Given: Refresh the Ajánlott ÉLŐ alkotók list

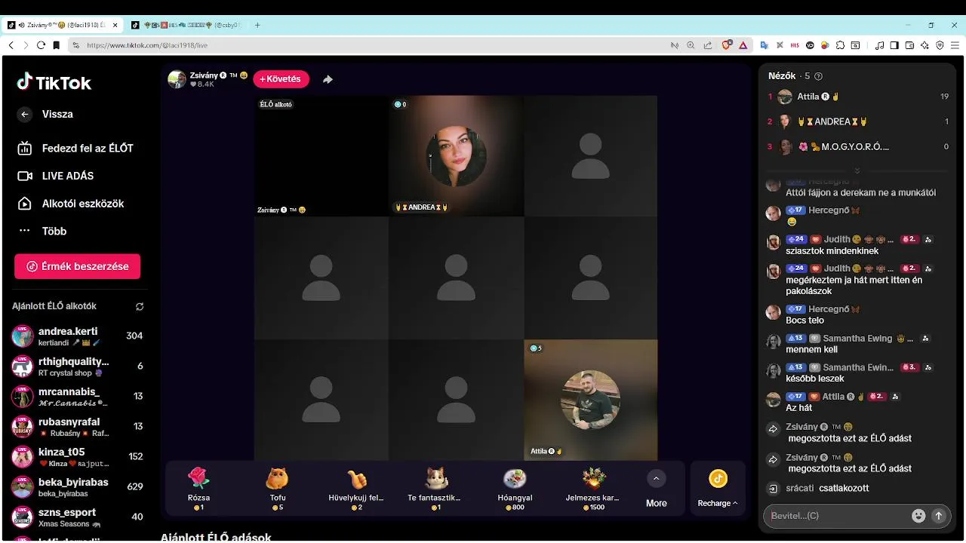Looking at the screenshot, I should coord(140,307).
